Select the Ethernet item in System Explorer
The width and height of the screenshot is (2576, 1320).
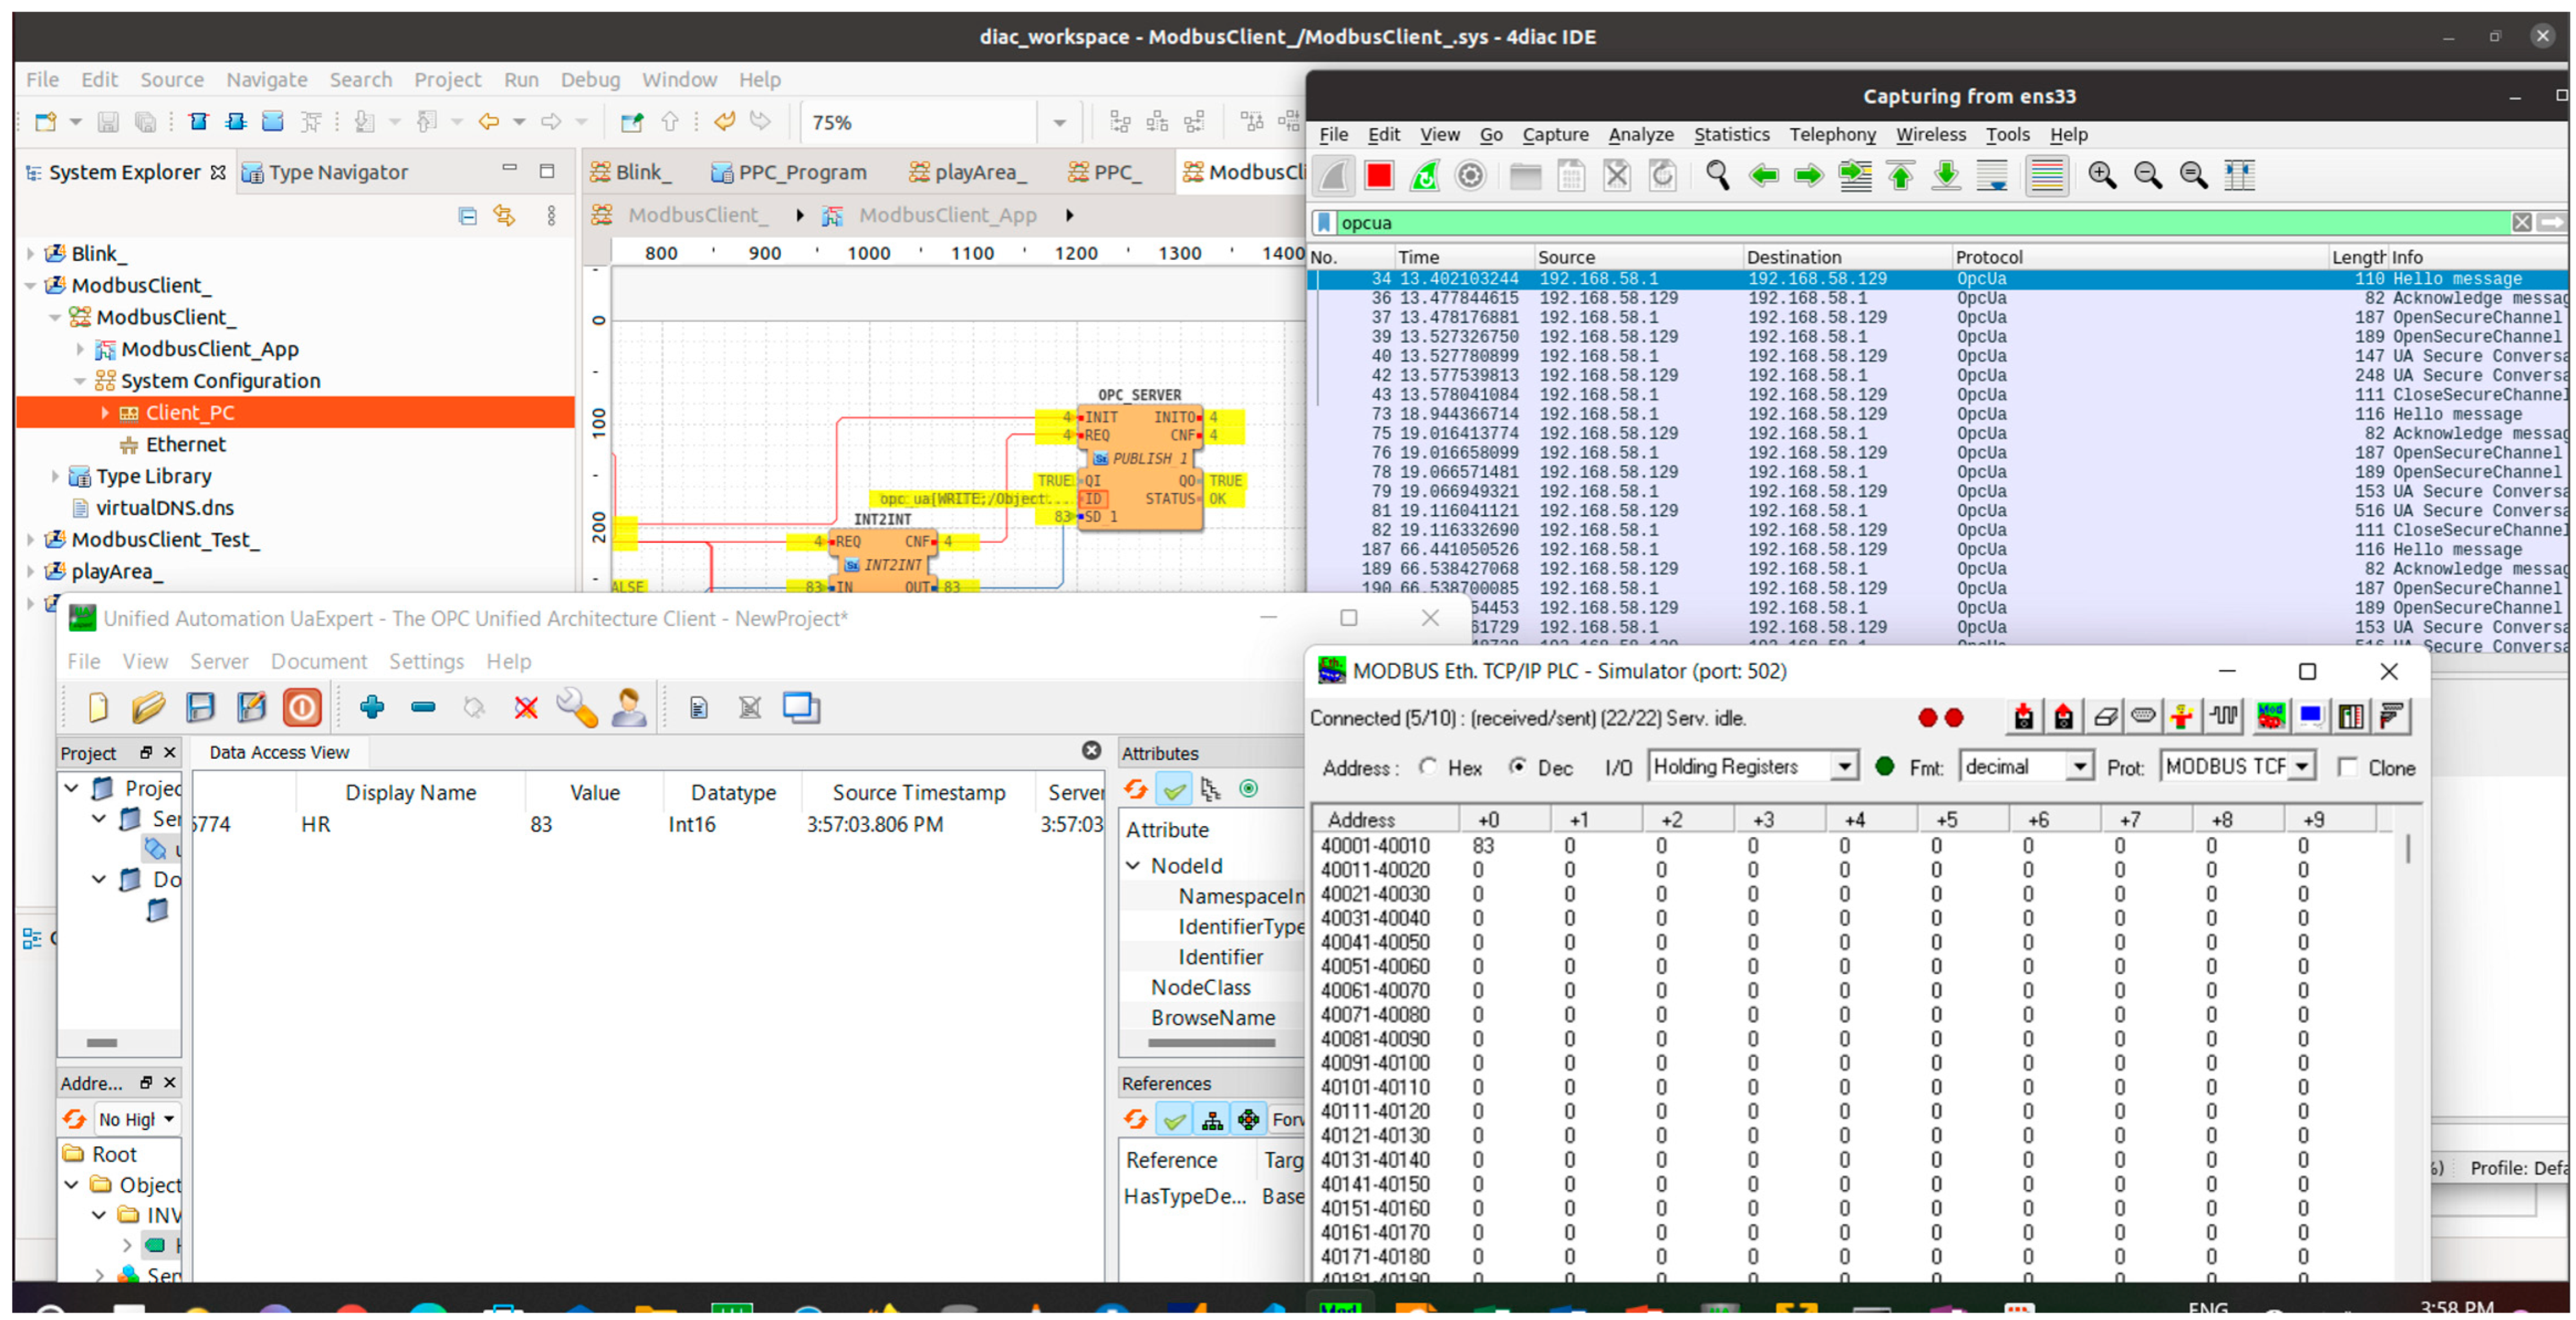click(x=185, y=445)
